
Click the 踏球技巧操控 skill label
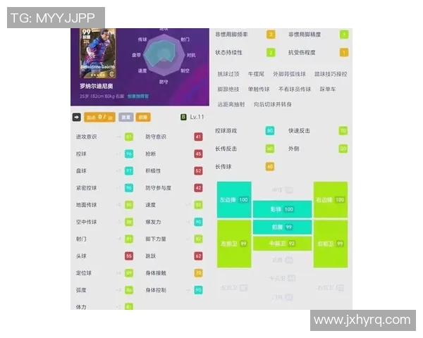click(x=331, y=74)
